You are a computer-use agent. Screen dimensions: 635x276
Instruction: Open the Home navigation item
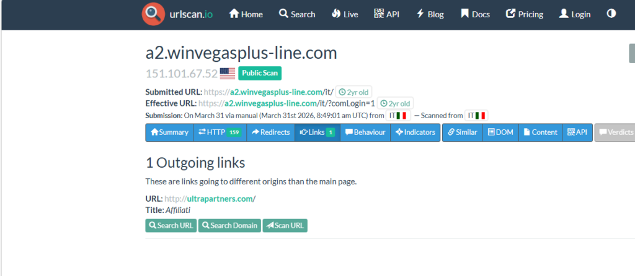coord(246,14)
